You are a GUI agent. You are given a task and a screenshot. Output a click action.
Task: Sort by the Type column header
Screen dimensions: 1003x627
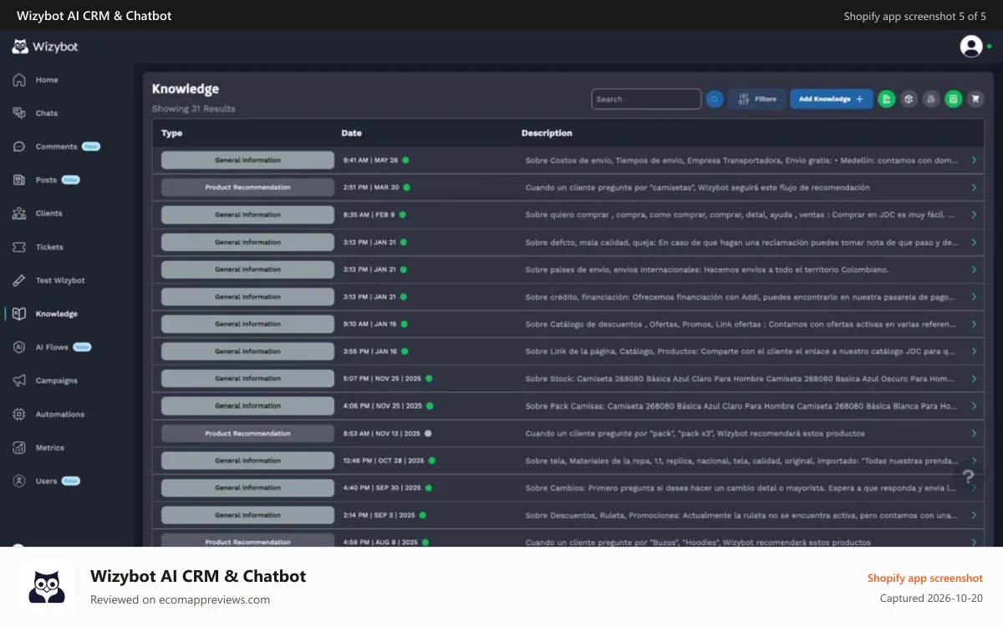[x=171, y=133]
